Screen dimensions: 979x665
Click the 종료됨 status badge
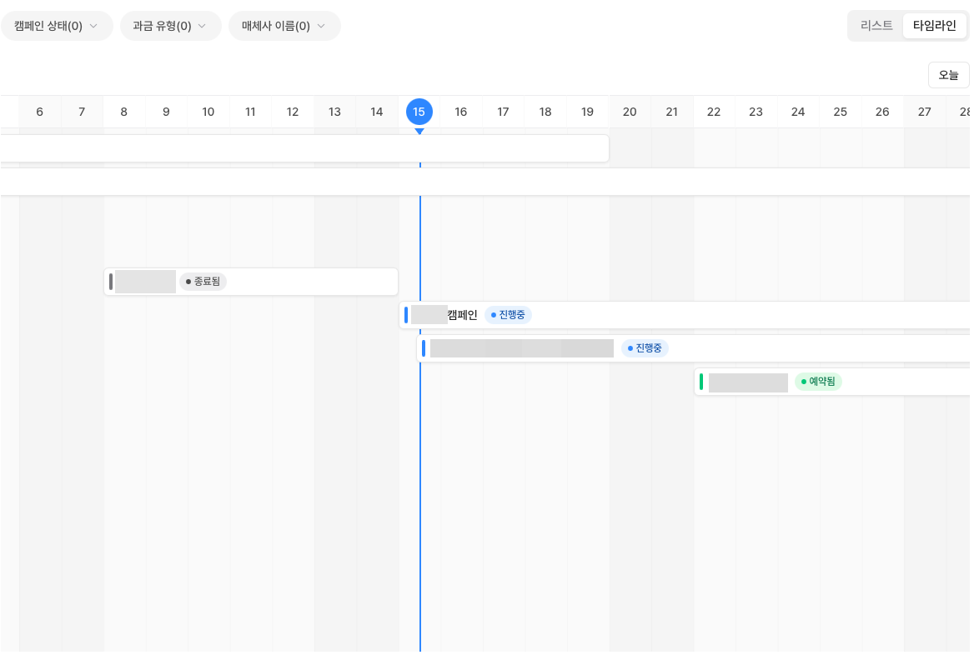[203, 282]
